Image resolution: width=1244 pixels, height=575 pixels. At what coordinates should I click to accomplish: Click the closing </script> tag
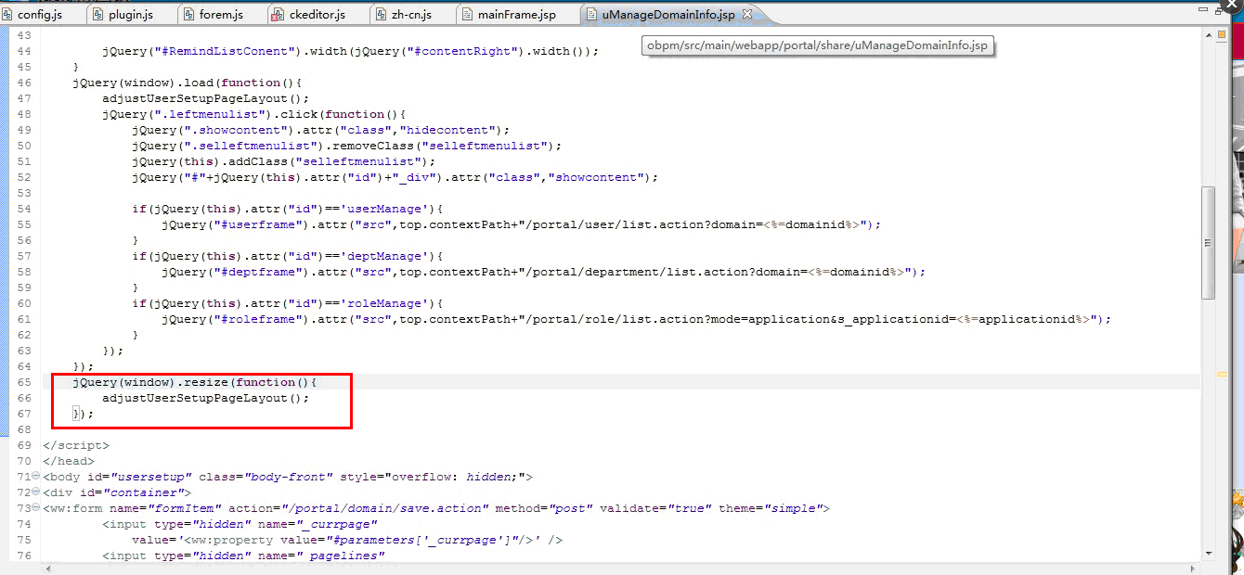tap(76, 445)
